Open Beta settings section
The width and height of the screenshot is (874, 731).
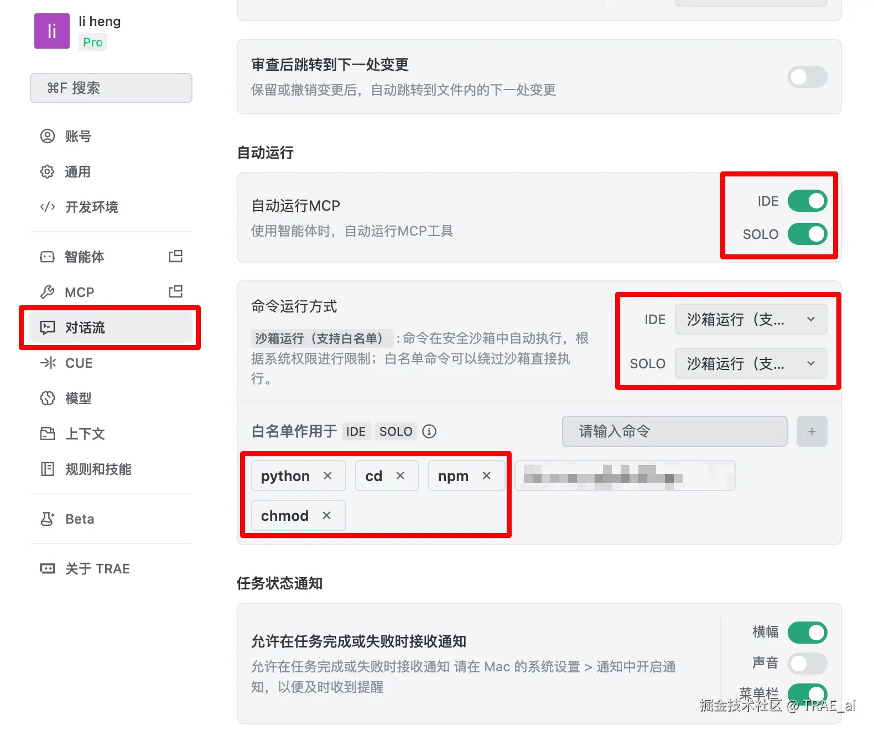point(111,519)
